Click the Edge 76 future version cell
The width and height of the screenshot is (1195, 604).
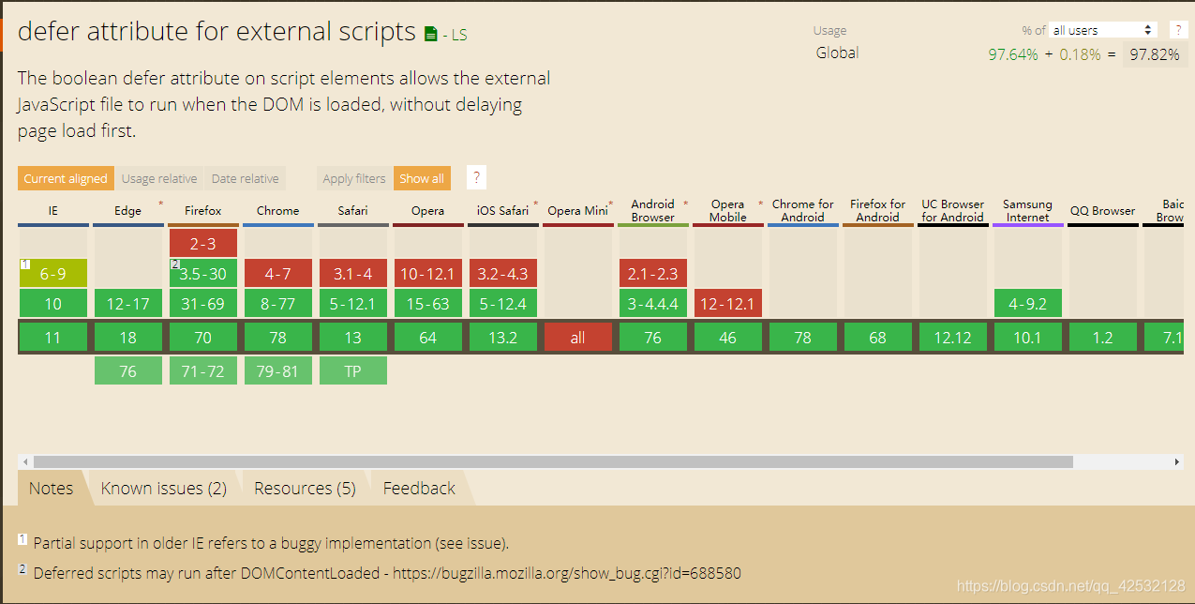point(128,370)
